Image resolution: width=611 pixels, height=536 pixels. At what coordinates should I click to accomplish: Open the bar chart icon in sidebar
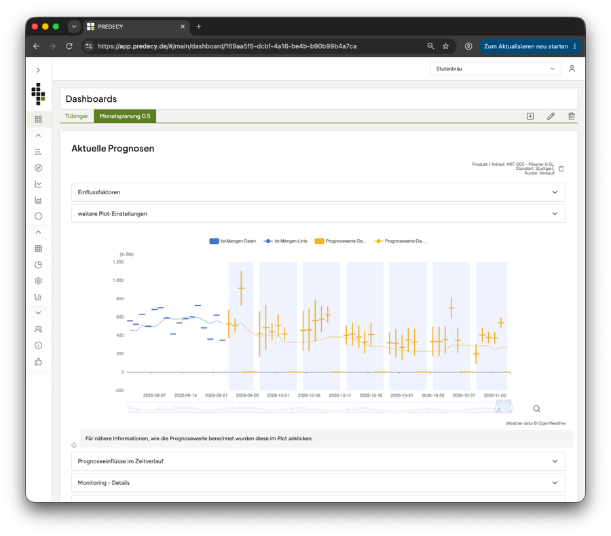tap(38, 297)
